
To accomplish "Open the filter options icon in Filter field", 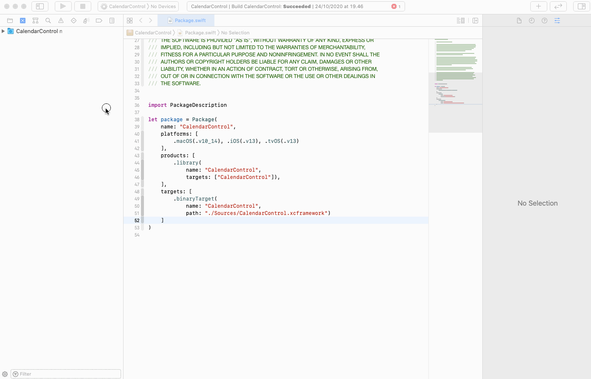I will 16,374.
